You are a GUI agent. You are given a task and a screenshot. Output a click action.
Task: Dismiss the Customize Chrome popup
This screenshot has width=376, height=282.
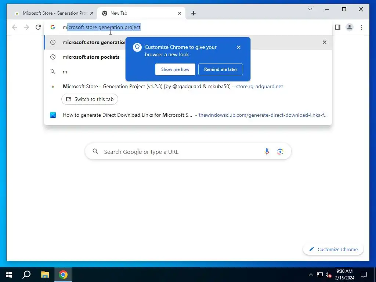coord(239,47)
